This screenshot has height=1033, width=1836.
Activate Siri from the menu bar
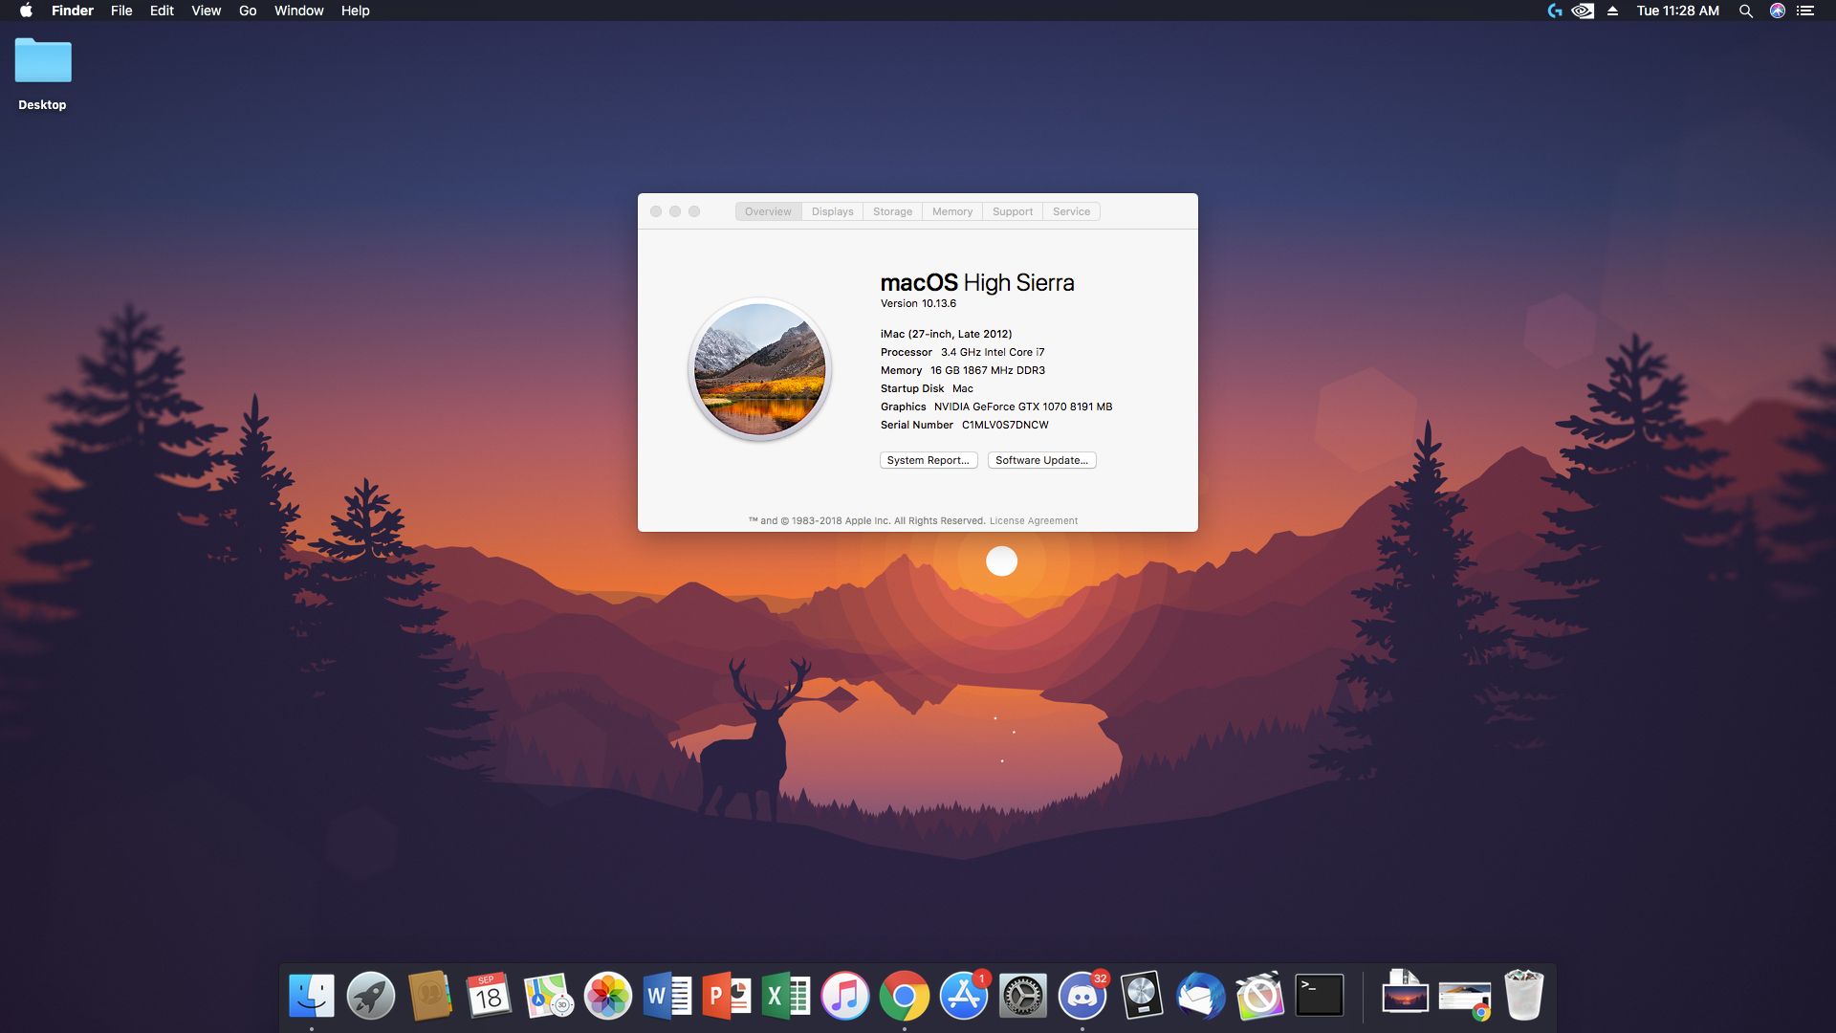coord(1777,11)
